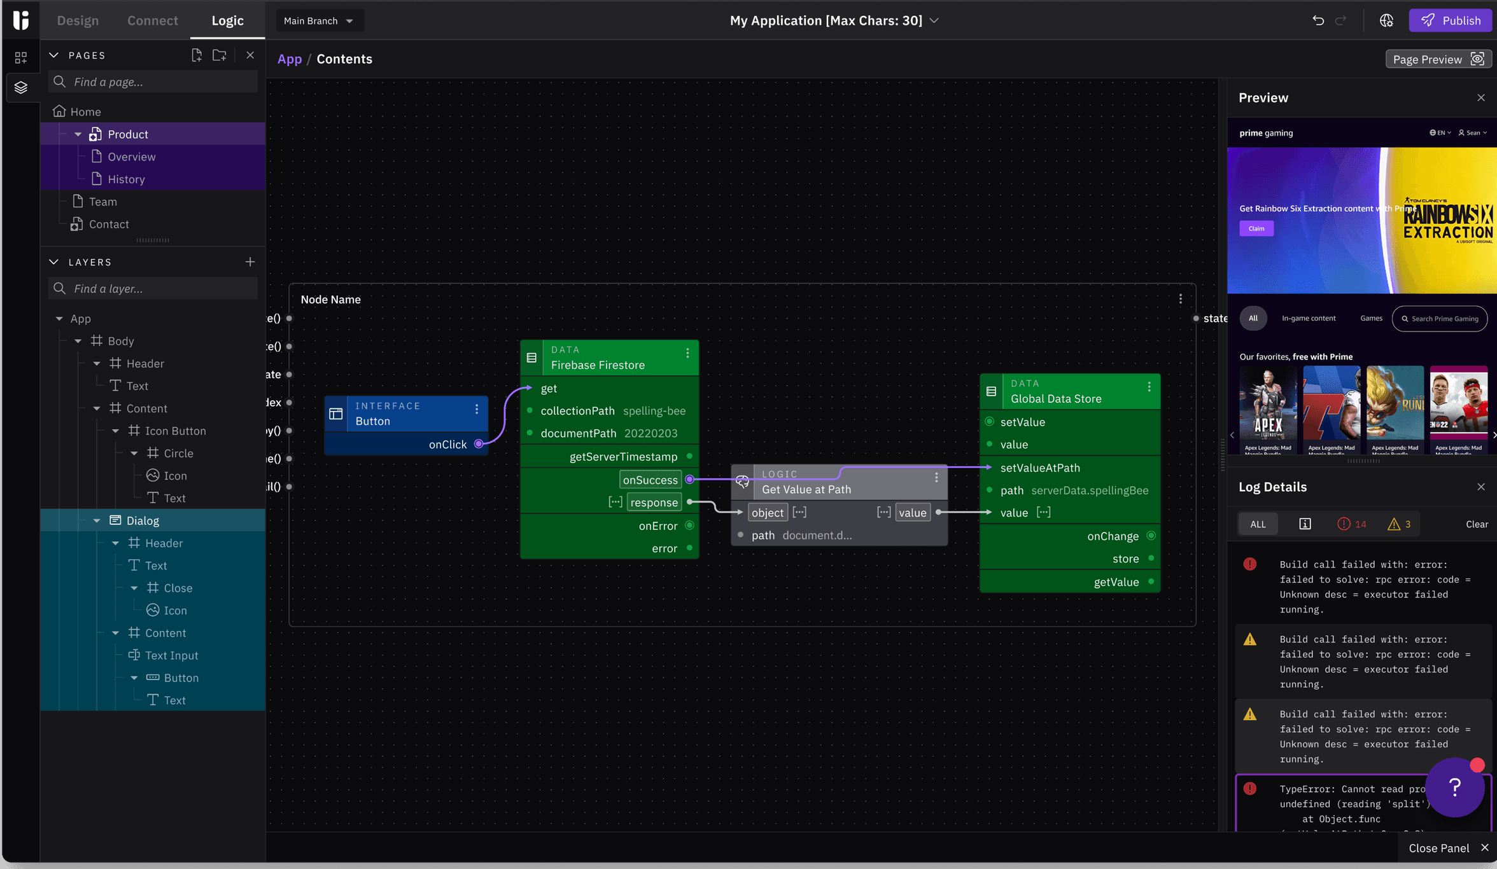Click the add new page icon
The width and height of the screenshot is (1497, 869).
click(197, 55)
